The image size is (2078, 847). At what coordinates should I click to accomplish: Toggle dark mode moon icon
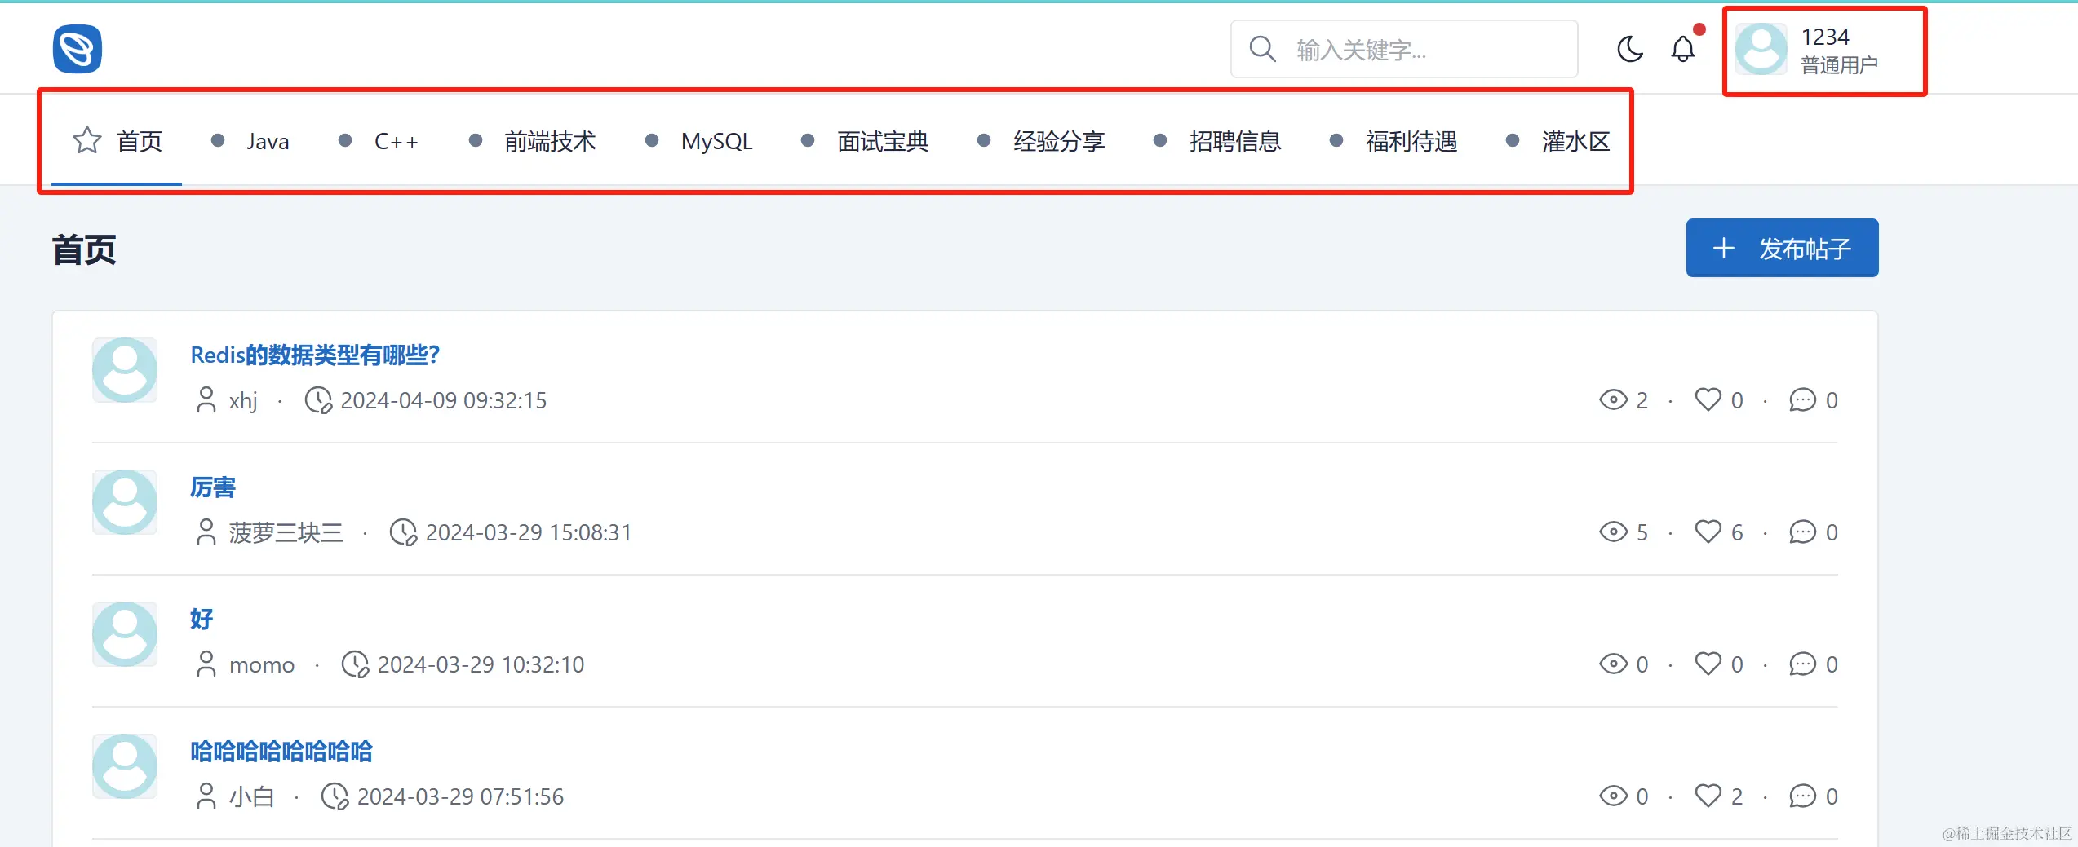(x=1630, y=49)
